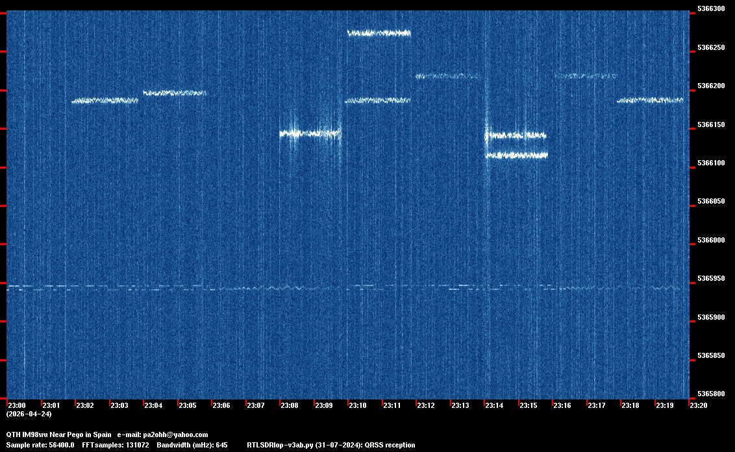Click the 23:05 time axis label
Viewport: 735px width, 452px height.
click(x=188, y=405)
